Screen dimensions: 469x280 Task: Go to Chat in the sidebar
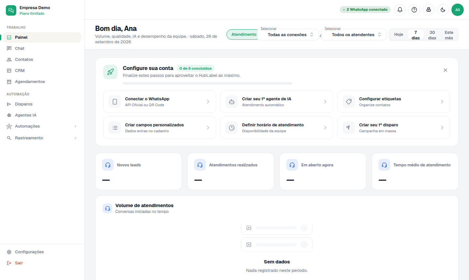[42, 49]
